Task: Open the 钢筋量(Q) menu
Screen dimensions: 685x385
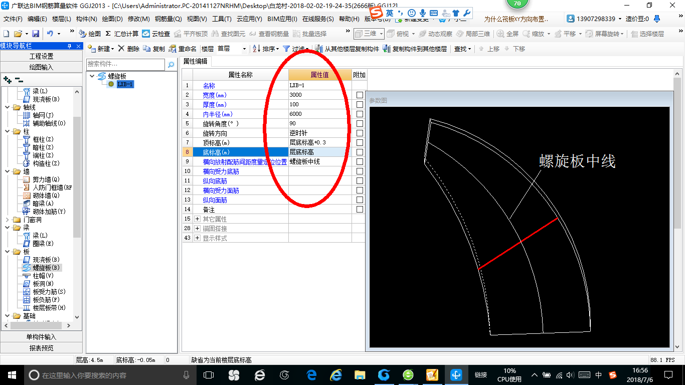Action: pyautogui.click(x=168, y=19)
